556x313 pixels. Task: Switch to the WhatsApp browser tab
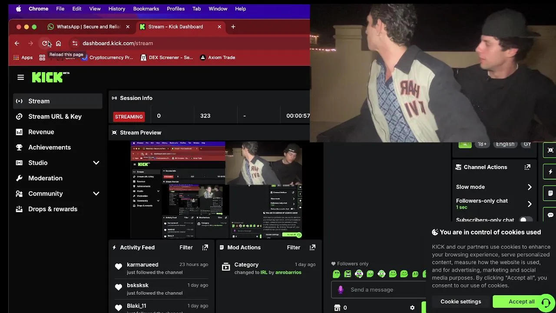pos(89,27)
